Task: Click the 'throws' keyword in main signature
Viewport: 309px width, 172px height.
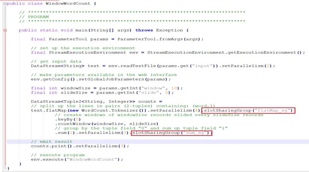Action: (144, 30)
